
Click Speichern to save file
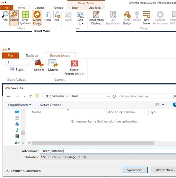point(135,170)
